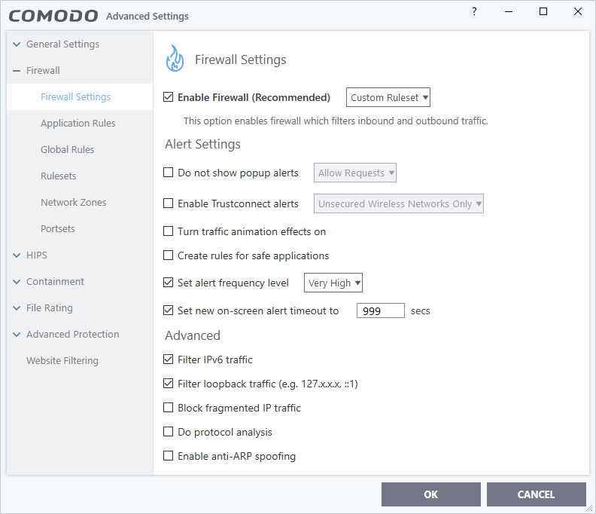Viewport: 596px width, 514px height.
Task: Open Website Filtering section
Action: tap(62, 360)
